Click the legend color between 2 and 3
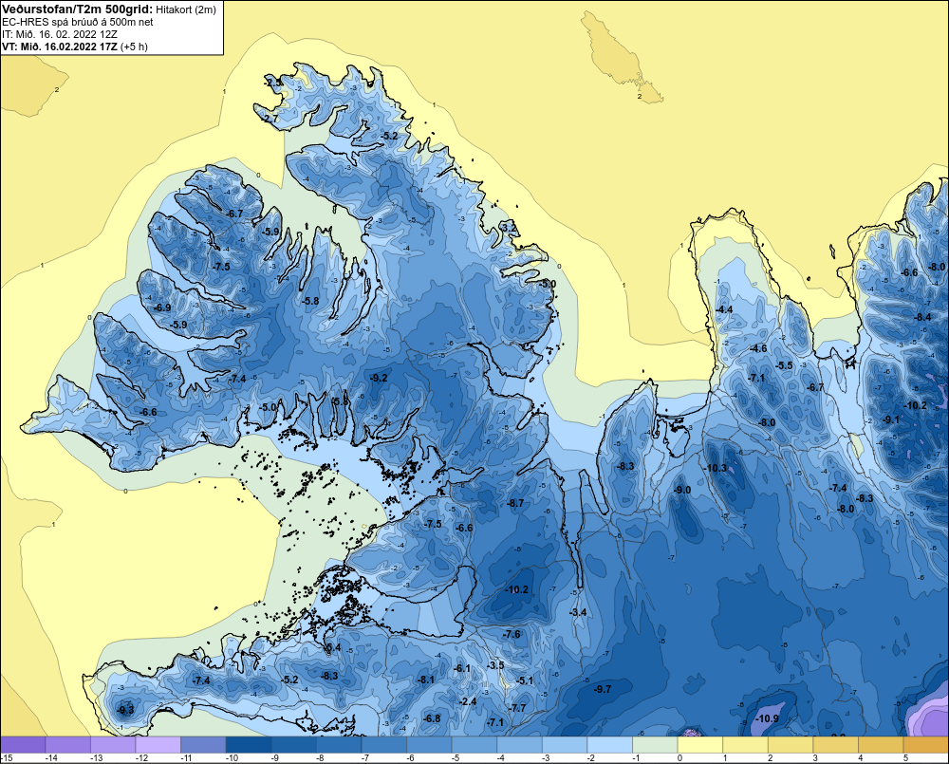The width and height of the screenshot is (949, 764). [791, 745]
